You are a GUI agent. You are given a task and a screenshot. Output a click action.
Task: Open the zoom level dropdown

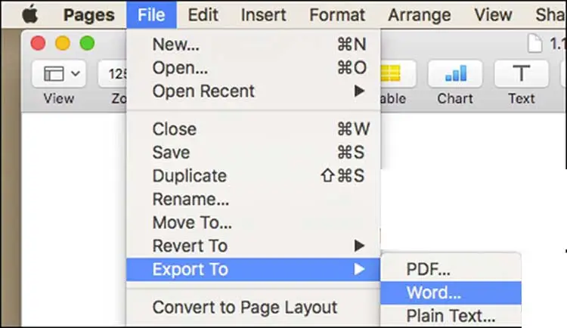coord(112,74)
